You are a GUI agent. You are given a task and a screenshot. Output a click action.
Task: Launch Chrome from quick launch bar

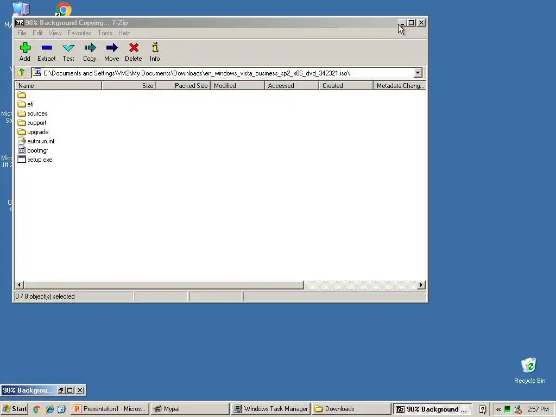37,409
